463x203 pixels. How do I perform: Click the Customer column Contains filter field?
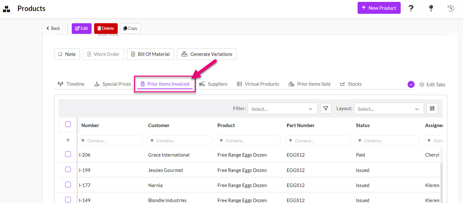tap(180, 141)
